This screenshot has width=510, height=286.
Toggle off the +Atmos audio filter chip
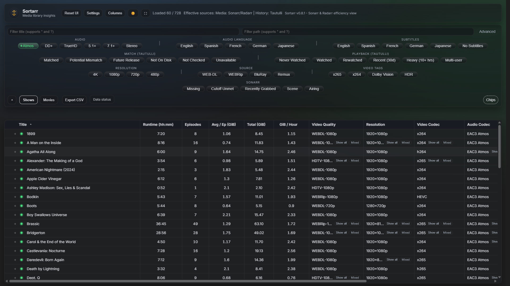coord(28,46)
